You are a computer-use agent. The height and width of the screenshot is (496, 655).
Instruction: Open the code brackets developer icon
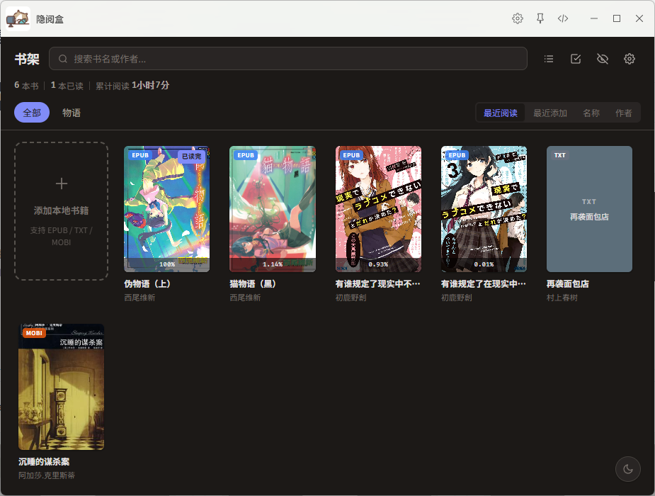[x=563, y=18]
